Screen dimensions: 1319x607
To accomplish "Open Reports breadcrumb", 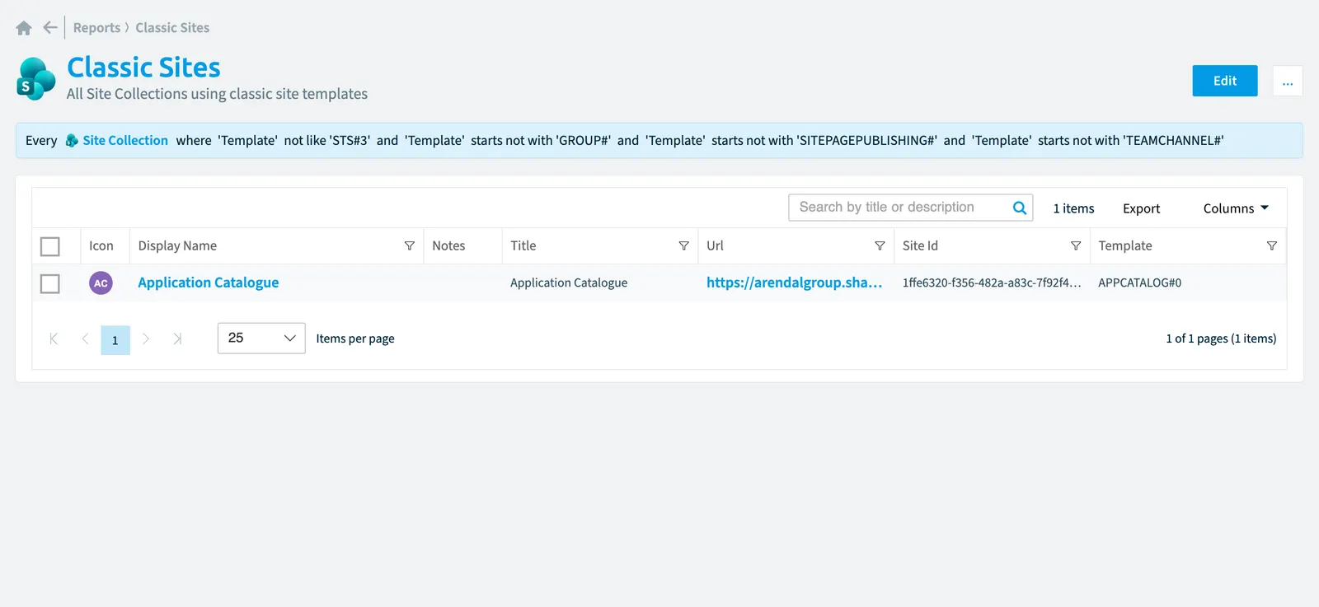I will (x=96, y=28).
